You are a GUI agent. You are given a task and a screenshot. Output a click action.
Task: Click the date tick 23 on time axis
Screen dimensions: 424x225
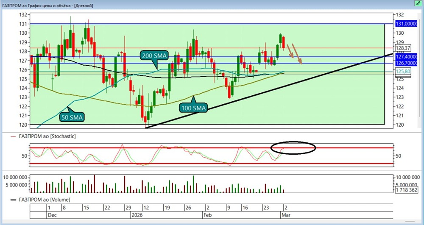tap(266, 208)
